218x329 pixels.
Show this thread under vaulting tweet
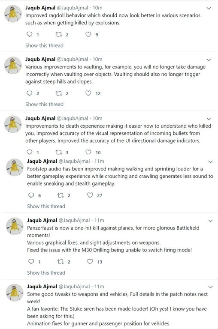click(44, 104)
